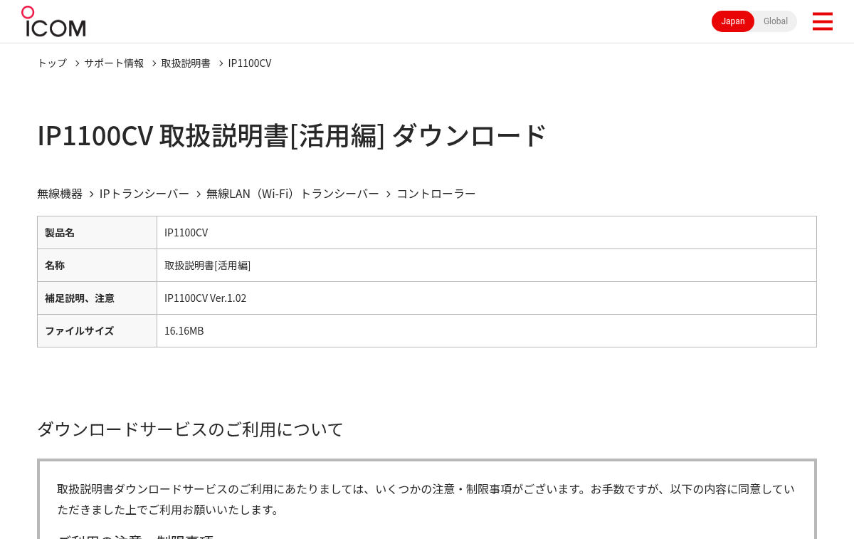Click the ICOM logo
The width and height of the screenshot is (854, 539).
click(x=53, y=21)
